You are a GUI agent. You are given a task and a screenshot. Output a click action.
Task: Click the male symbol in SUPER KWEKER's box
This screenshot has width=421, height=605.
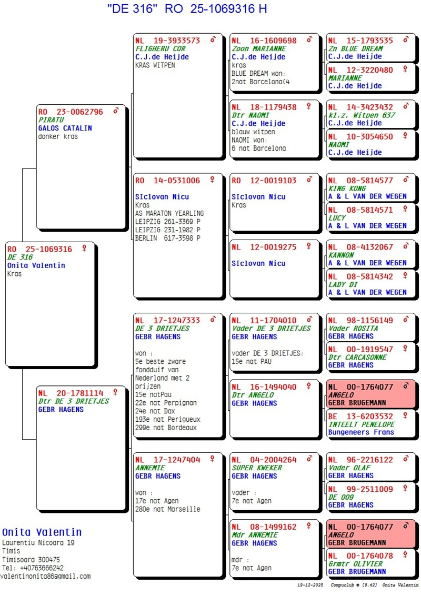(x=309, y=459)
